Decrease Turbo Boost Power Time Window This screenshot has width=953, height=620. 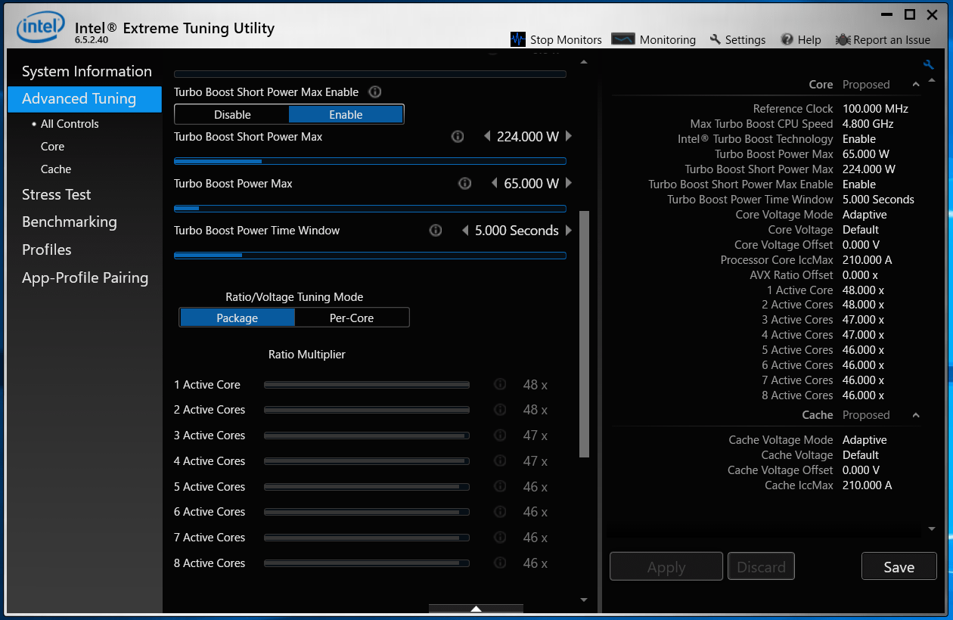pyautogui.click(x=465, y=231)
